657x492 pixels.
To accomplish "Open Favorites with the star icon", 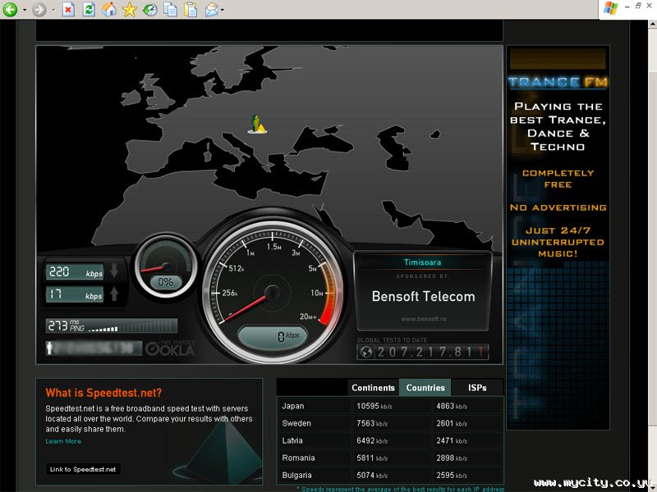I will (130, 9).
